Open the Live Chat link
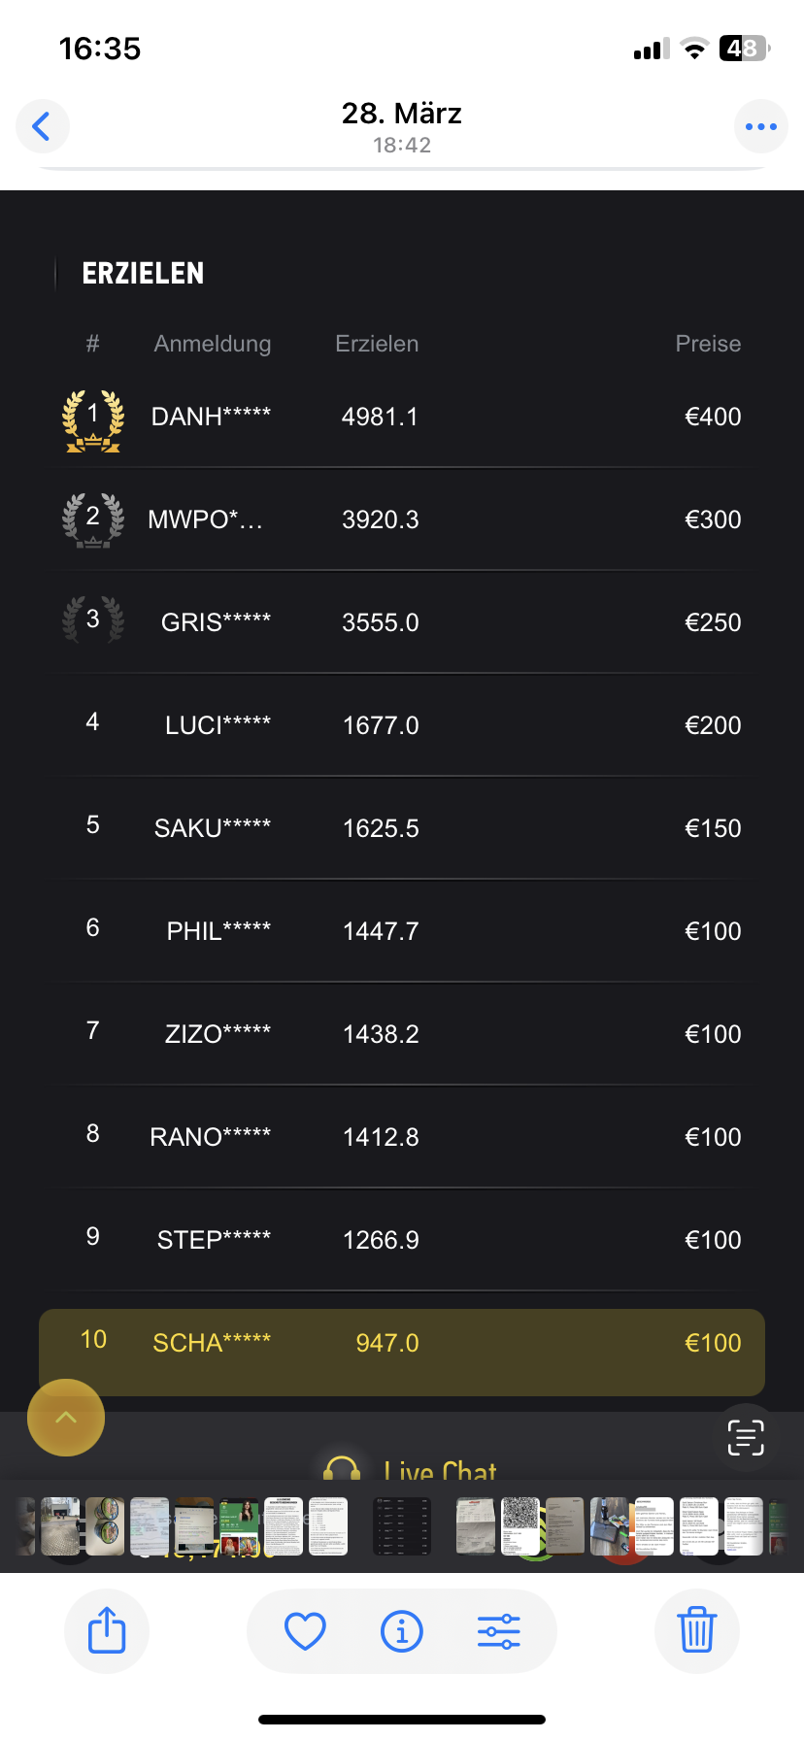 pyautogui.click(x=440, y=1472)
